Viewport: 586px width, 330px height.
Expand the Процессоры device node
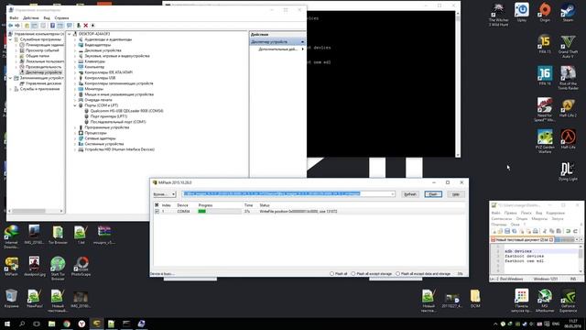tap(75, 133)
